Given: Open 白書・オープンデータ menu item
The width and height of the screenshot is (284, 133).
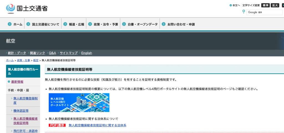Looking at the screenshot, I should point(143,24).
